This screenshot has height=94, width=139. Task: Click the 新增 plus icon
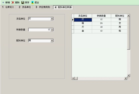[3, 2]
